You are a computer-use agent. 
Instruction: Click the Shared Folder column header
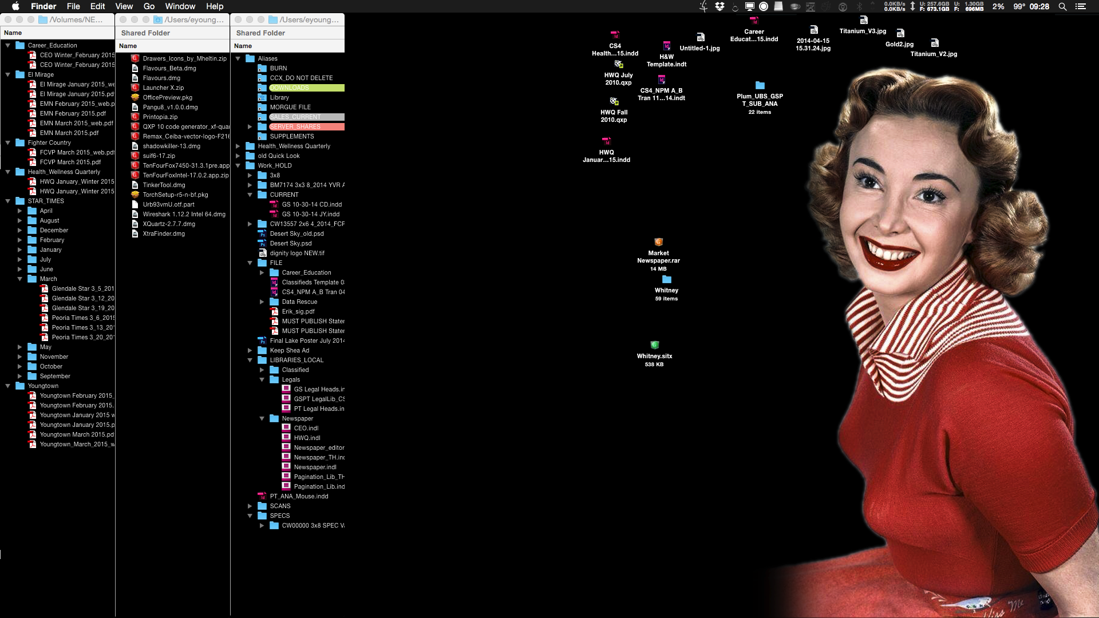click(x=145, y=33)
